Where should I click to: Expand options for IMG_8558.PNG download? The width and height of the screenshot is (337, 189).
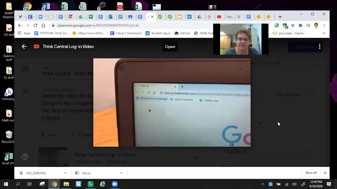click(65, 173)
